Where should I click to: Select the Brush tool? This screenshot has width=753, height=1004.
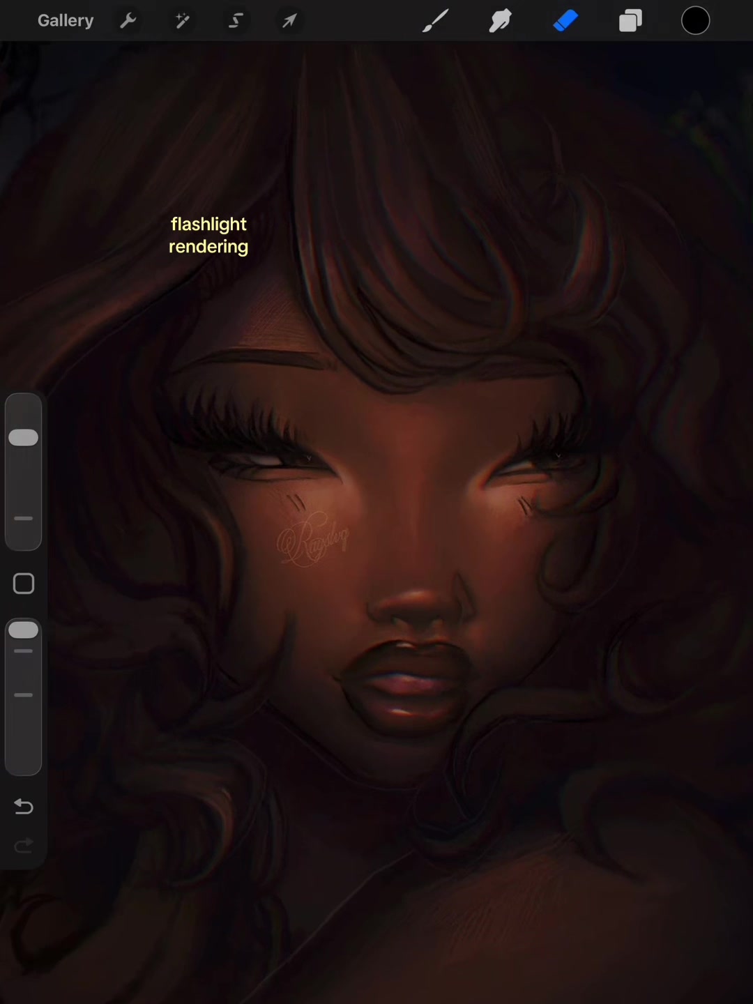(x=436, y=21)
